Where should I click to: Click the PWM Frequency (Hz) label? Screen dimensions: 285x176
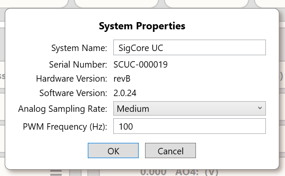click(65, 126)
